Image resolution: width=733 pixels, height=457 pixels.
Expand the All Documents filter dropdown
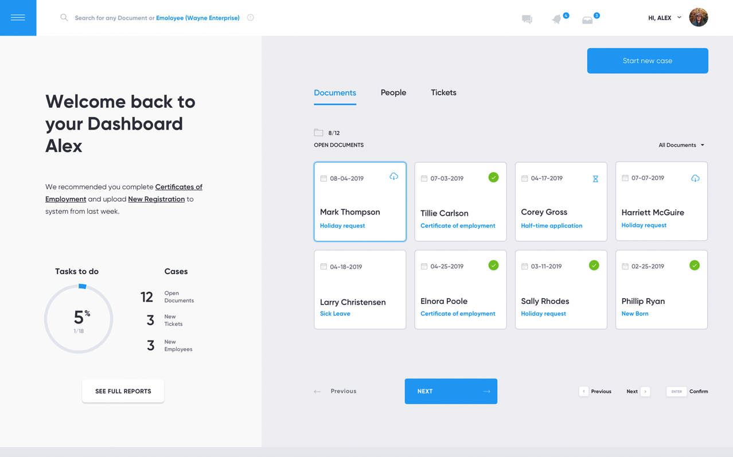(681, 145)
